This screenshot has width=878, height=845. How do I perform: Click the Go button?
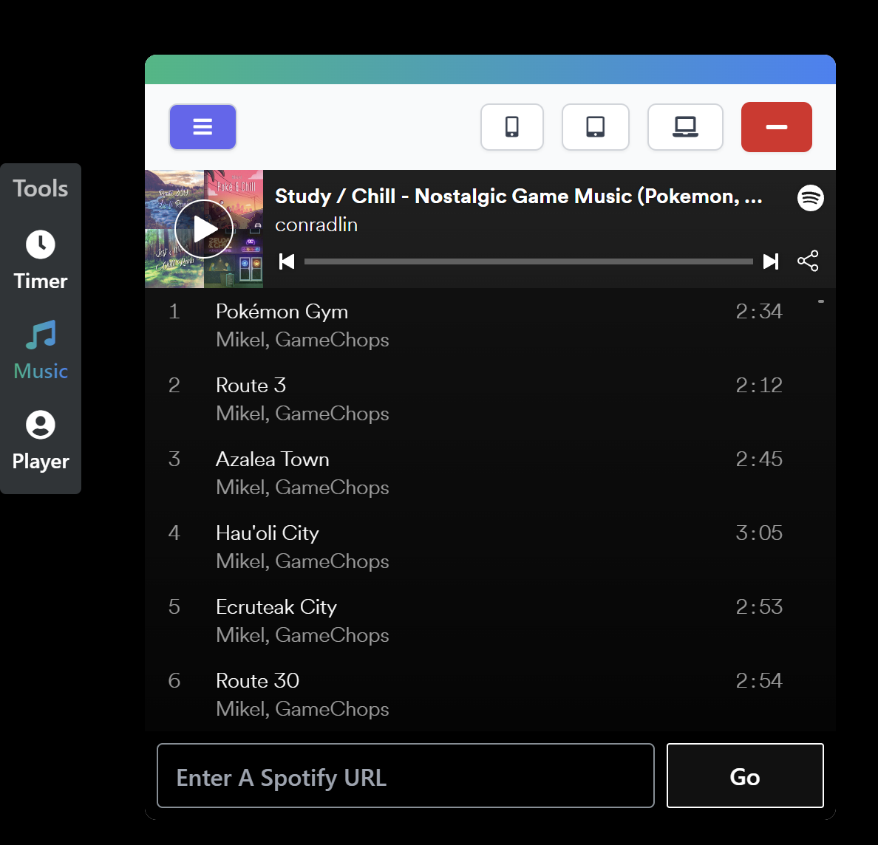pos(745,776)
